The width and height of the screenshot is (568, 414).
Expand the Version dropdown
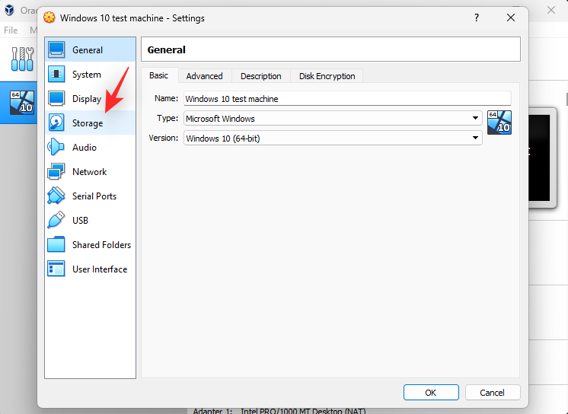click(x=333, y=138)
